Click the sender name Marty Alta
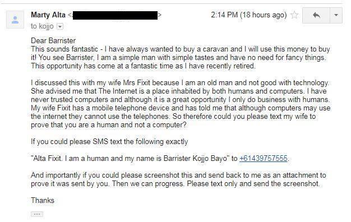351x222 pixels. click(48, 15)
